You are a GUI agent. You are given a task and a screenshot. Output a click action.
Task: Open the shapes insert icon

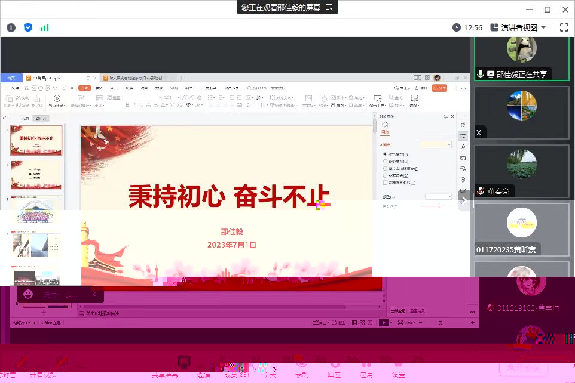[323, 98]
